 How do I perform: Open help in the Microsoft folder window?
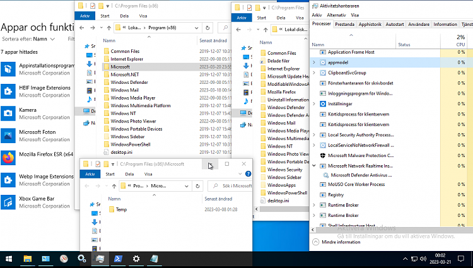248,174
